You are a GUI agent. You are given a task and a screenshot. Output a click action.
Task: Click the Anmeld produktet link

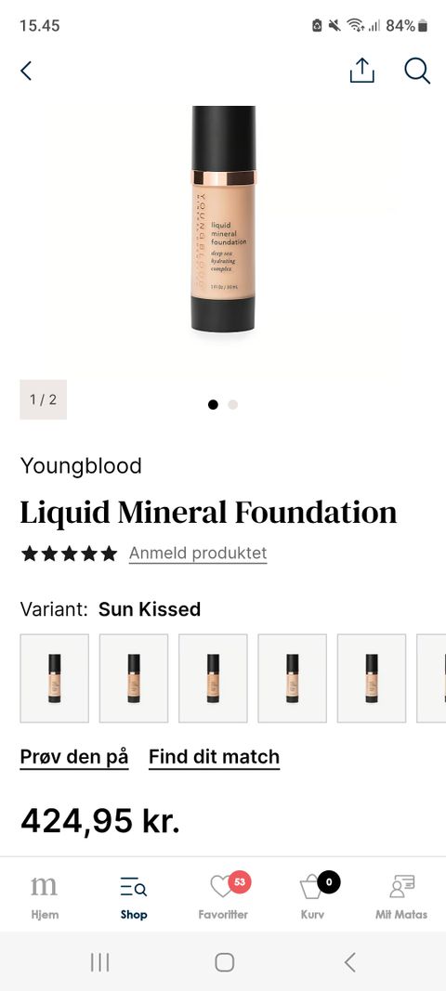[x=198, y=553]
